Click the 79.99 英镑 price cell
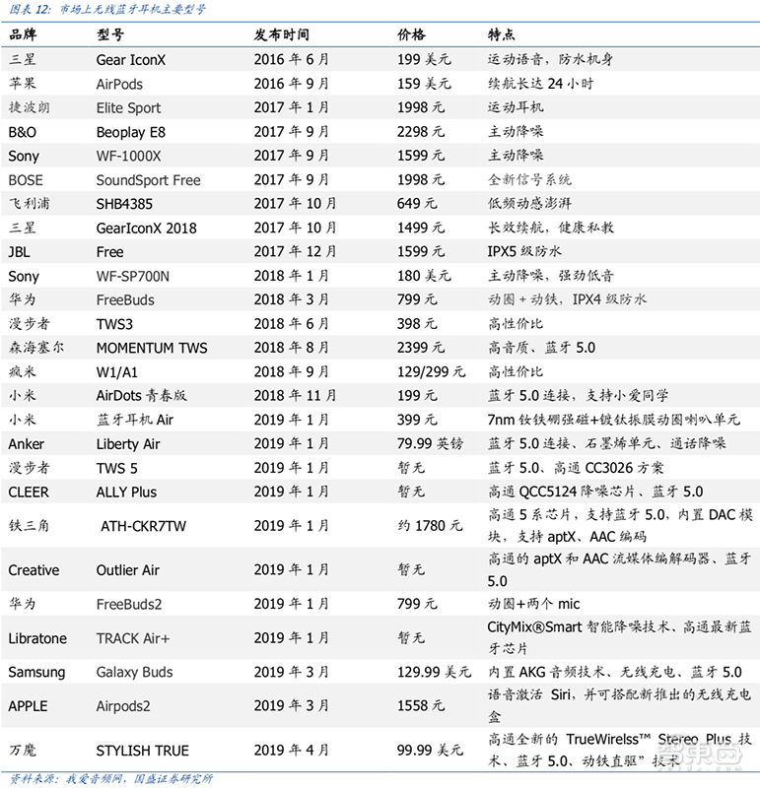This screenshot has height=788, width=760. click(x=430, y=444)
